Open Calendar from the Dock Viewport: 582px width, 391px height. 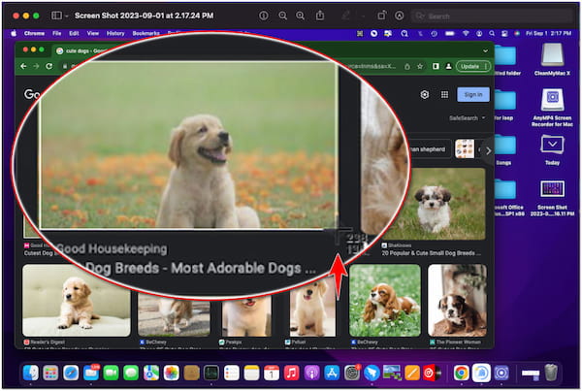click(272, 373)
